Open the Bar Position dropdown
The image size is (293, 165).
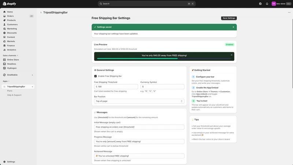139,101
